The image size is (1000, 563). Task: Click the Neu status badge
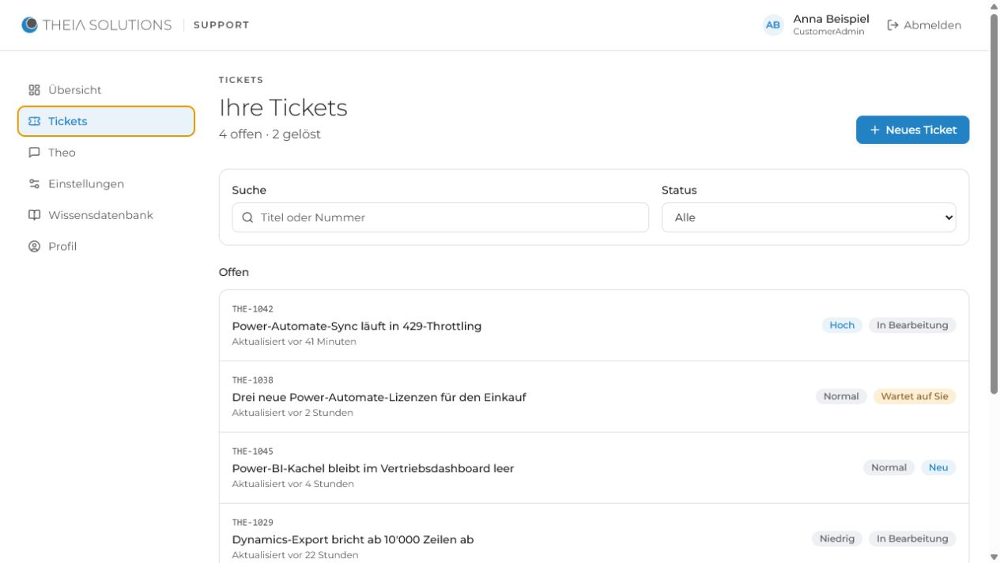(x=938, y=467)
